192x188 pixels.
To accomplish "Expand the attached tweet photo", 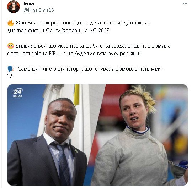I will (97, 135).
